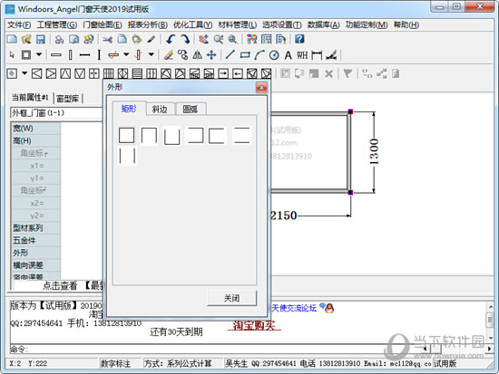The height and width of the screenshot is (374, 499).
Task: Open the 工程管理(G) menu
Action: (x=57, y=24)
